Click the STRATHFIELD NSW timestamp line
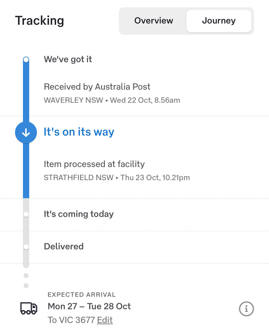This screenshot has width=269, height=334. (x=117, y=178)
